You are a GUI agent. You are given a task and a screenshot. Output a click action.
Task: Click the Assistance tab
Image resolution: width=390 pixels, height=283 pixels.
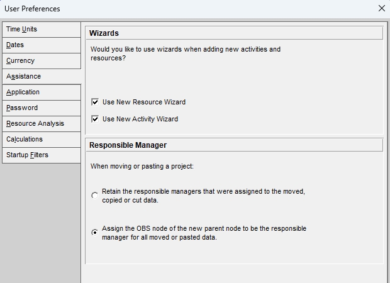(x=41, y=77)
